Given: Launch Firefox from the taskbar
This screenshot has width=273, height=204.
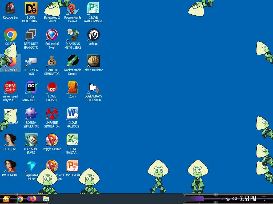Looking at the screenshot, I should (33, 199).
